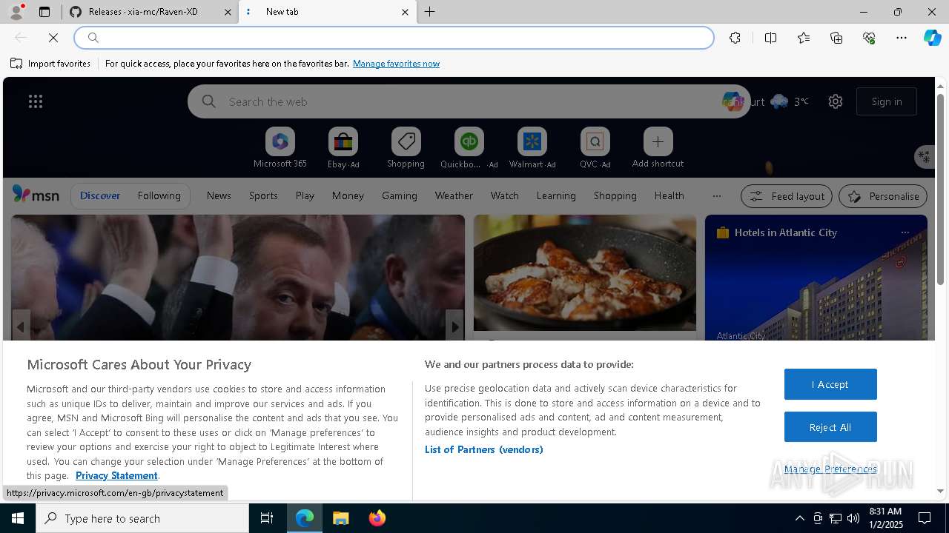Open Favorites star icon

tap(804, 38)
